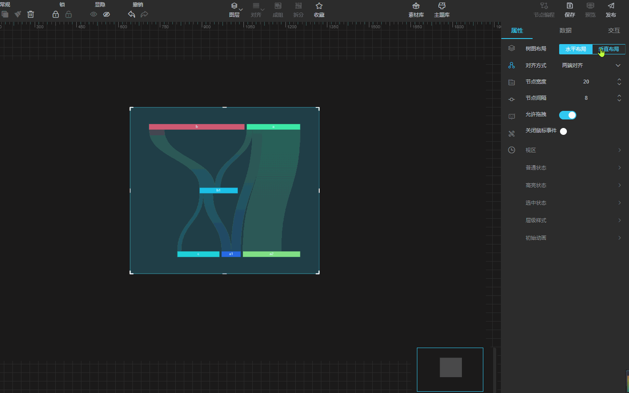This screenshot has width=629, height=393.
Task: Increase 节点间隔 with the up arrow
Action: pyautogui.click(x=619, y=96)
